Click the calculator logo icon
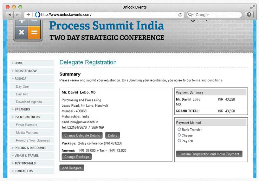 pos(28,30)
